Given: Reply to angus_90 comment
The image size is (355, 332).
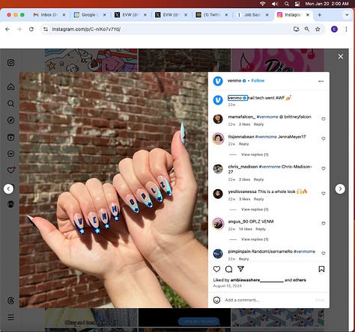Looking at the screenshot, I should [x=261, y=229].
